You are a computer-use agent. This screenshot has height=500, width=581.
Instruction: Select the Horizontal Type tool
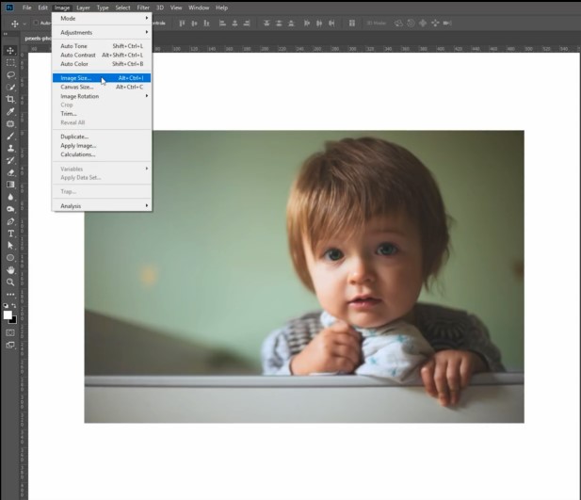point(10,234)
